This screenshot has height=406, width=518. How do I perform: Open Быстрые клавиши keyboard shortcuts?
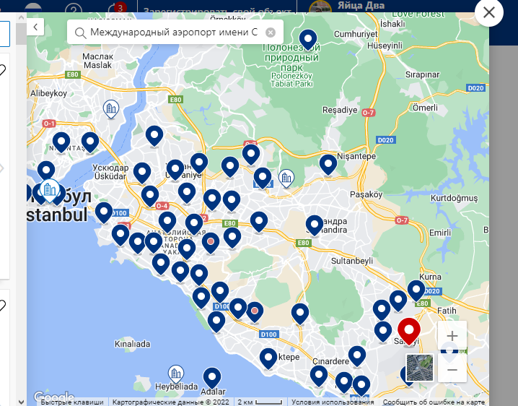72,402
